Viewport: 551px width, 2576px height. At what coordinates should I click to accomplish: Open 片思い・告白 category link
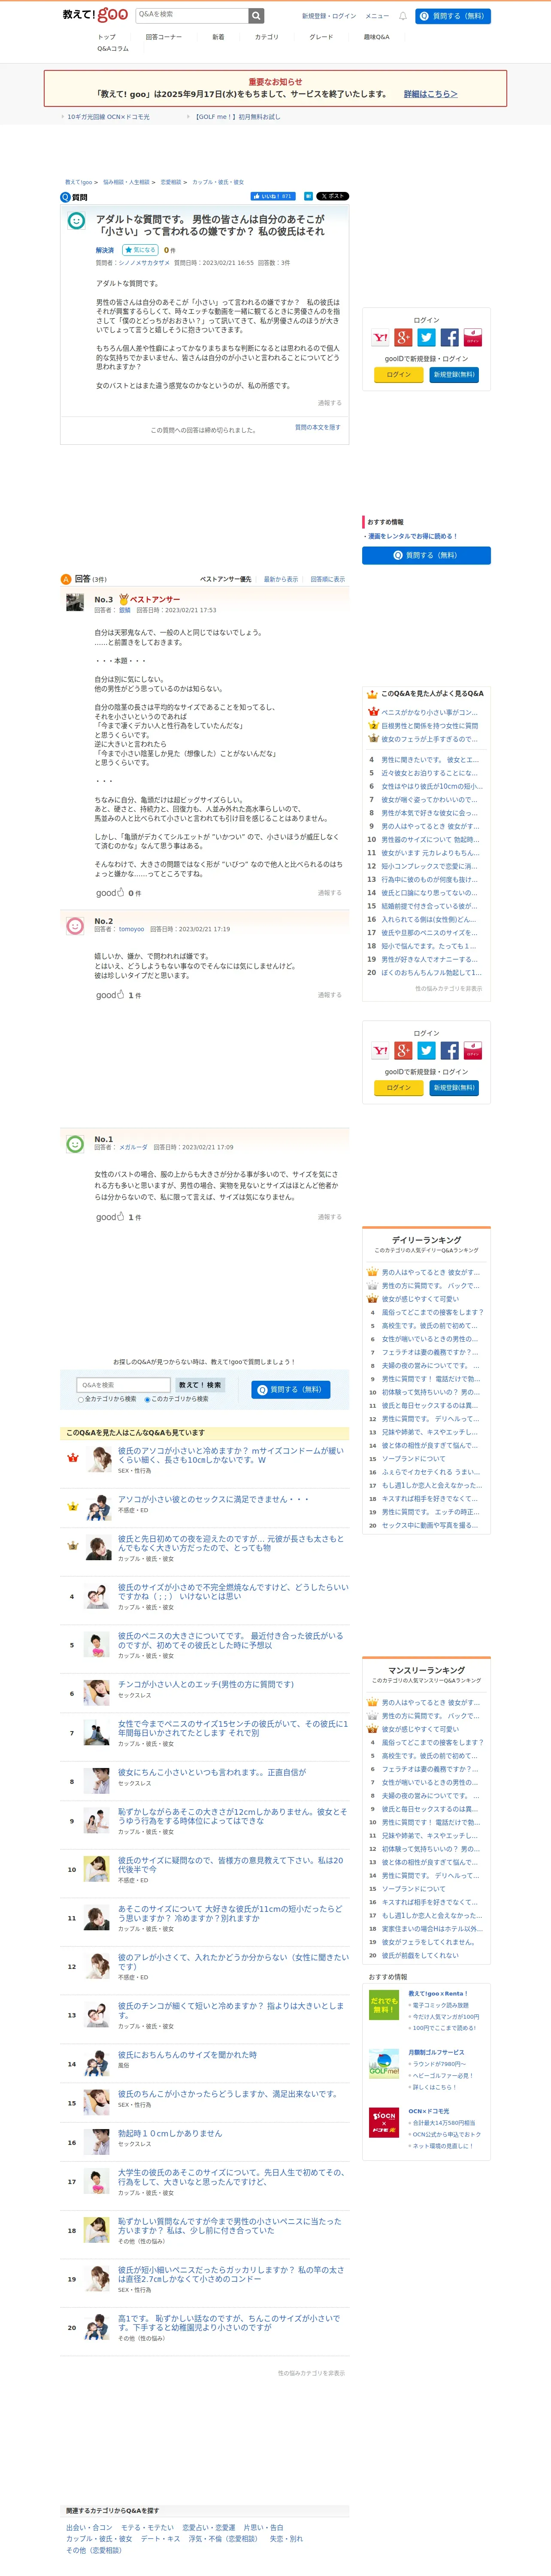[x=263, y=2527]
